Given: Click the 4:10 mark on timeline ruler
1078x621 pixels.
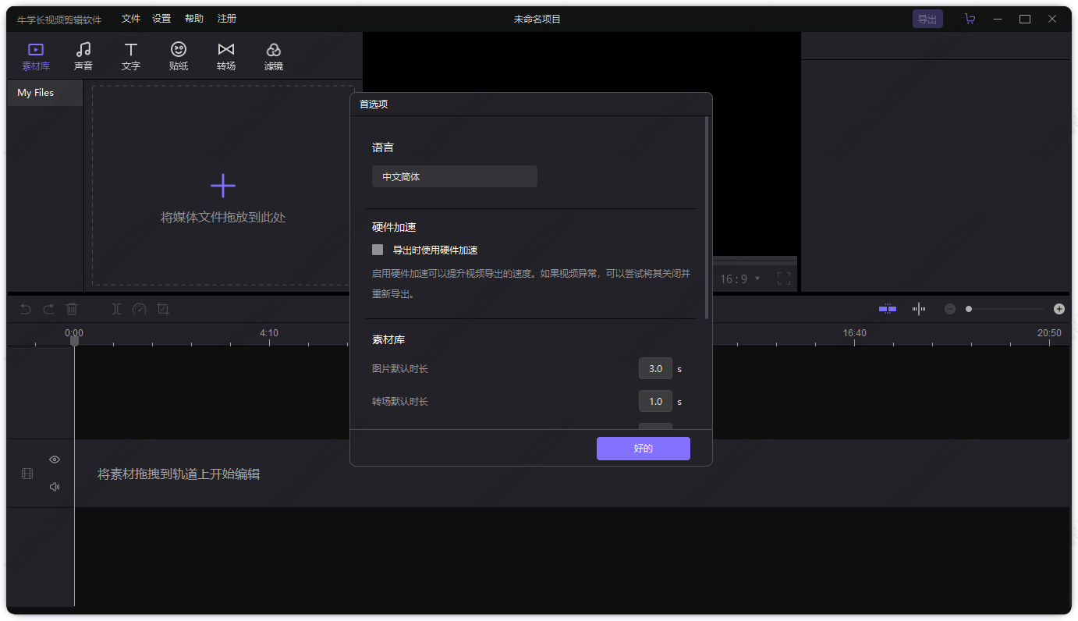Looking at the screenshot, I should pos(269,333).
